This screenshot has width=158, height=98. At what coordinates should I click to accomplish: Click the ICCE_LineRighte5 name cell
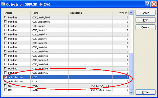click(49, 17)
